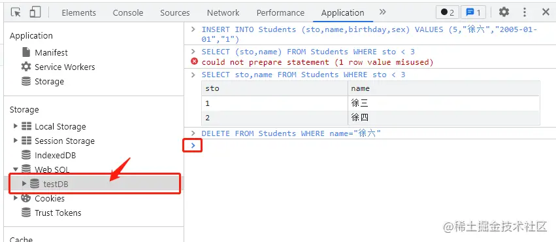Toggle the device toolbar icon
556x242 pixels.
pyautogui.click(x=35, y=12)
